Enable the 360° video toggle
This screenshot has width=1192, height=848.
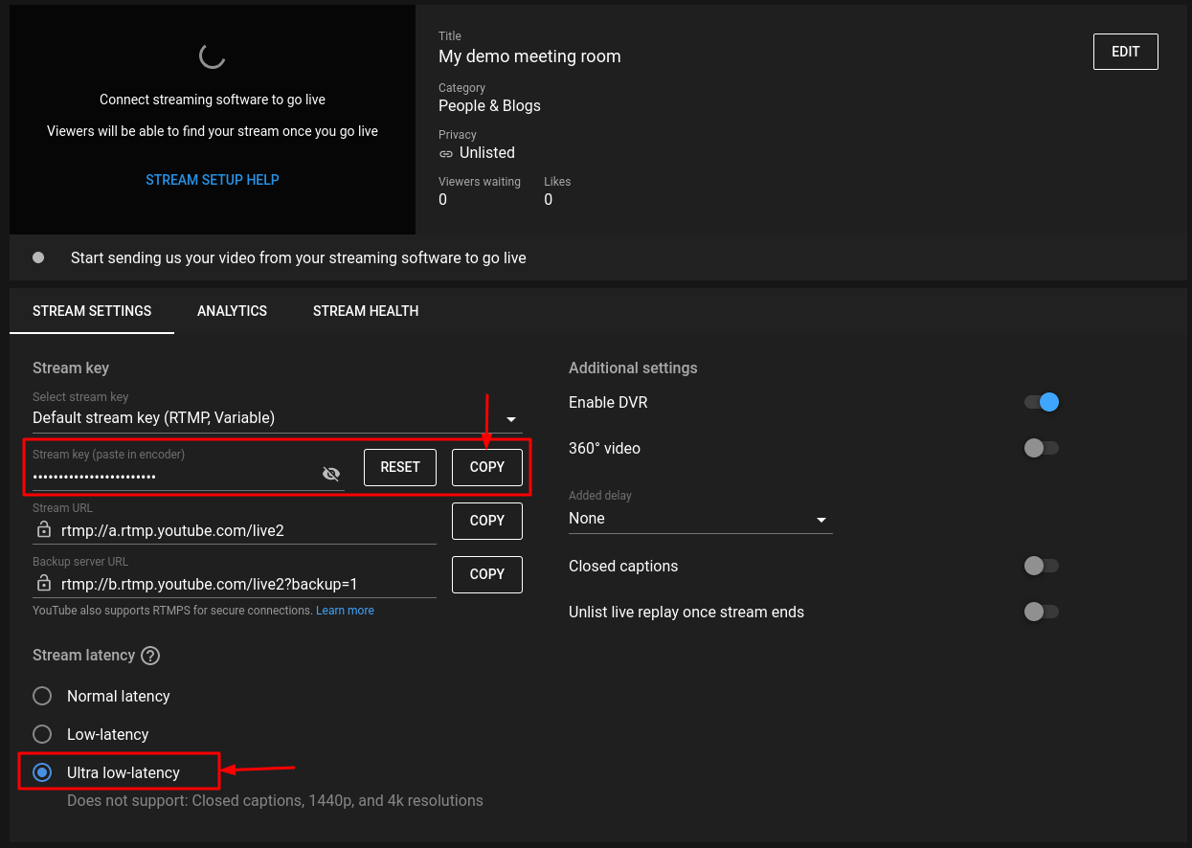[x=1041, y=448]
